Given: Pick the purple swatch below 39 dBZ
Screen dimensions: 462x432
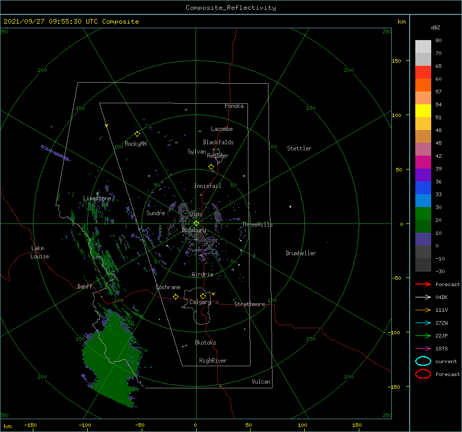Looking at the screenshot, I should click(423, 175).
